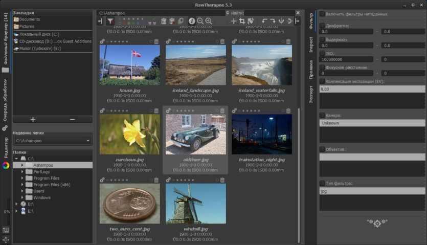Select the windmill.jpg thumbnail
Viewport: 427px width, 245px height.
point(195,203)
